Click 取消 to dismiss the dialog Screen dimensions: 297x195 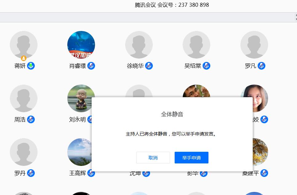point(153,158)
